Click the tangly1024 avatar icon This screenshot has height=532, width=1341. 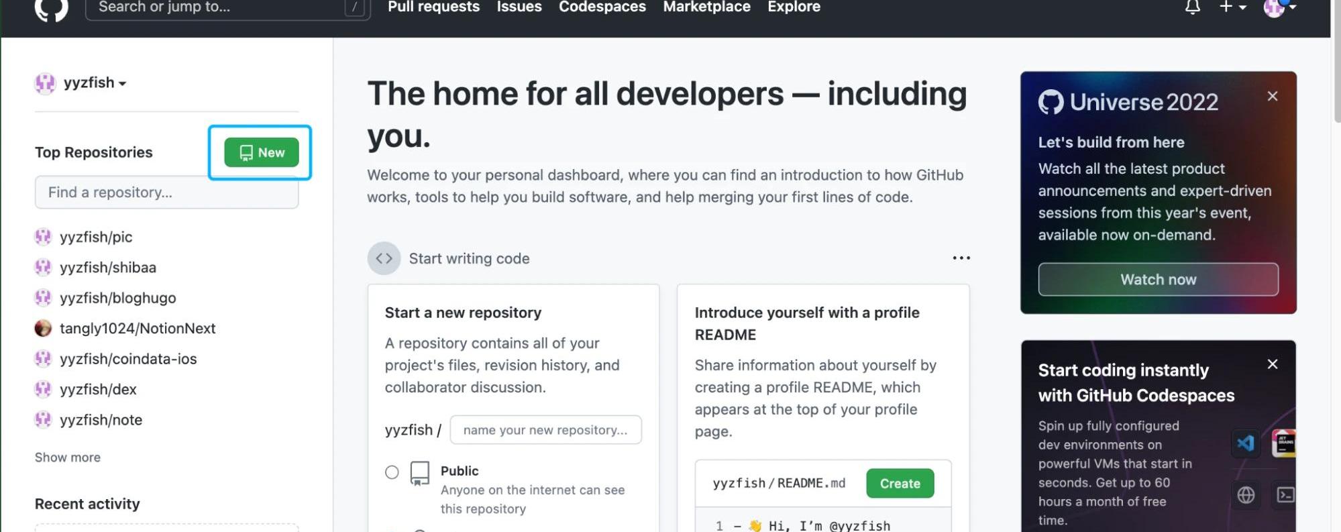43,328
